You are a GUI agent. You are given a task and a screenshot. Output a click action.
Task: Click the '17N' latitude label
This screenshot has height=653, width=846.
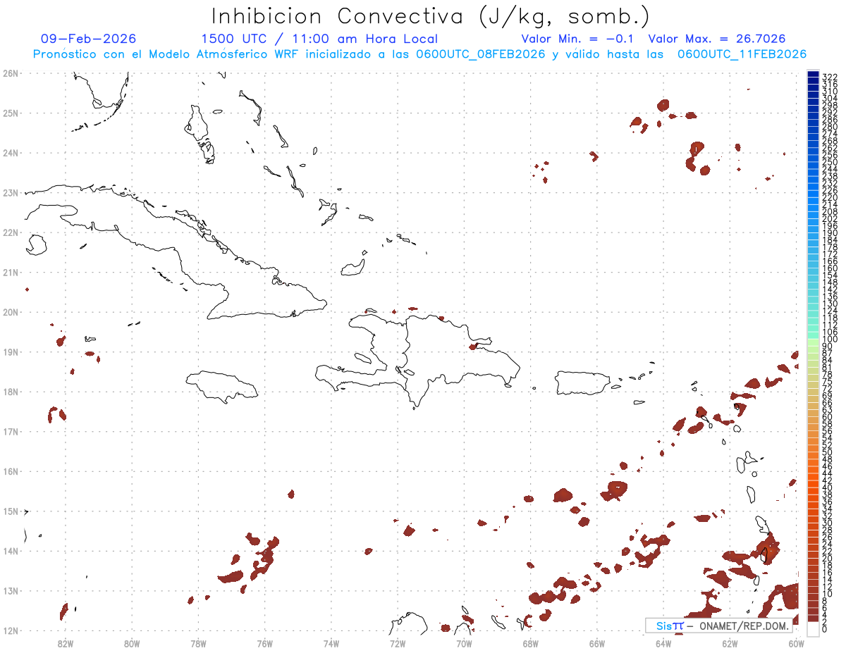[x=11, y=431]
